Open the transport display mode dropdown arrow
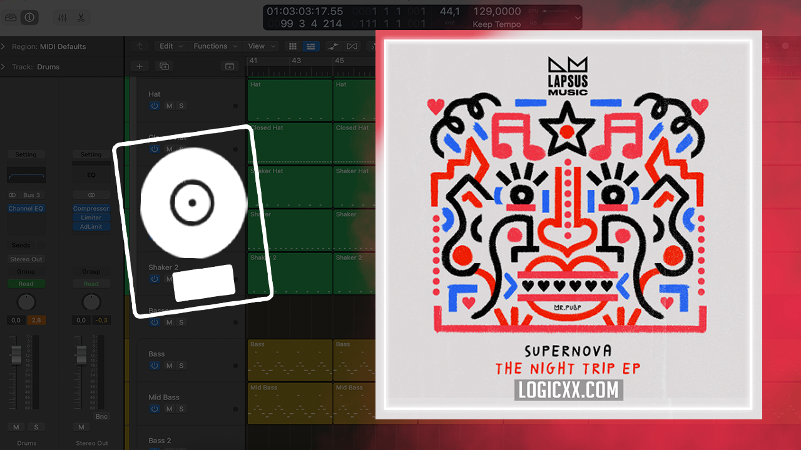801x450 pixels. (x=577, y=19)
